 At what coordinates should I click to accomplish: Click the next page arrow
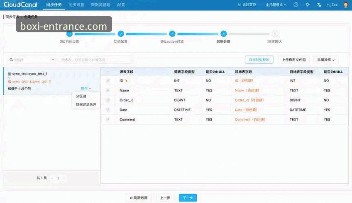tap(64, 178)
